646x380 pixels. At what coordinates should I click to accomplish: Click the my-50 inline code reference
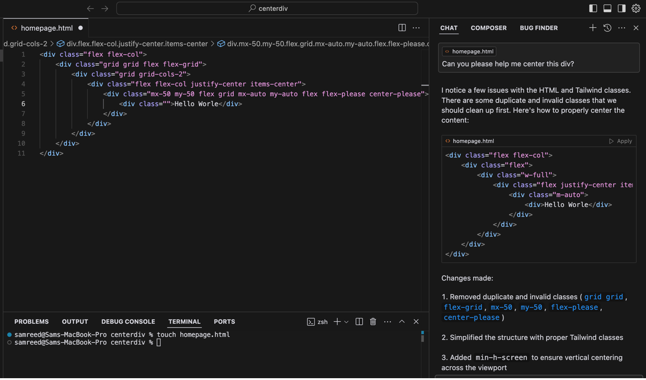point(531,308)
